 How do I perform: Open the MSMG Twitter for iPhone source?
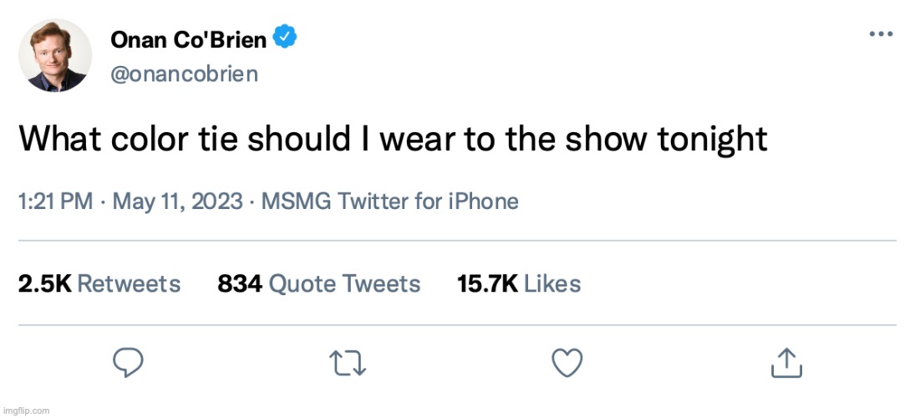[389, 201]
